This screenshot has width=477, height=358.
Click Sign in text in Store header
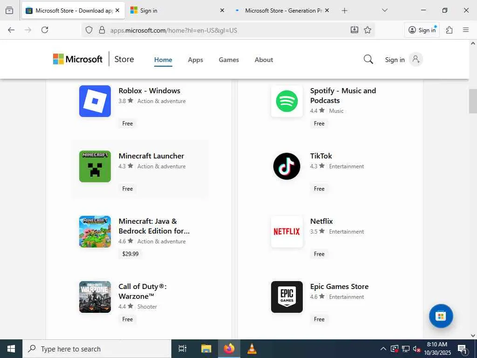(x=395, y=60)
